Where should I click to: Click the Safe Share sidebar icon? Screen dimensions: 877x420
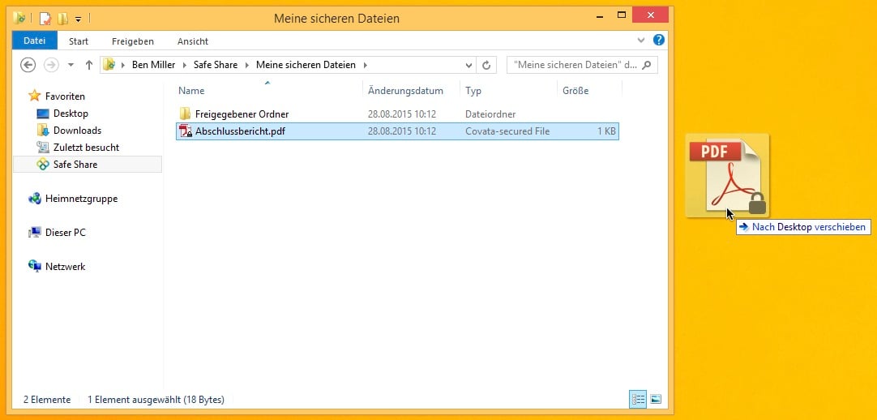coord(43,165)
